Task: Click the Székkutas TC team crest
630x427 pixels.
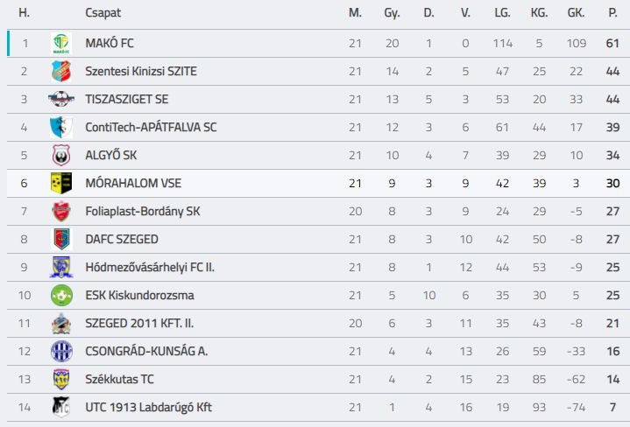Action: 60,379
